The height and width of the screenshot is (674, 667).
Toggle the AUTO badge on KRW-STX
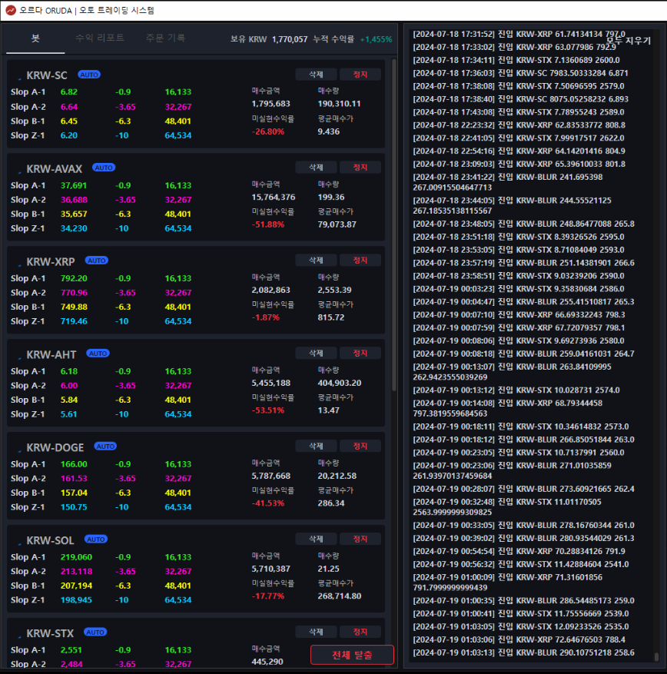click(95, 632)
